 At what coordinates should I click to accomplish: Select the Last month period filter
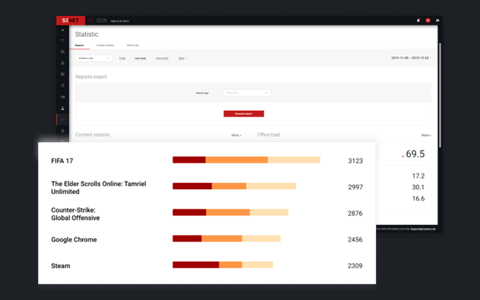(162, 58)
